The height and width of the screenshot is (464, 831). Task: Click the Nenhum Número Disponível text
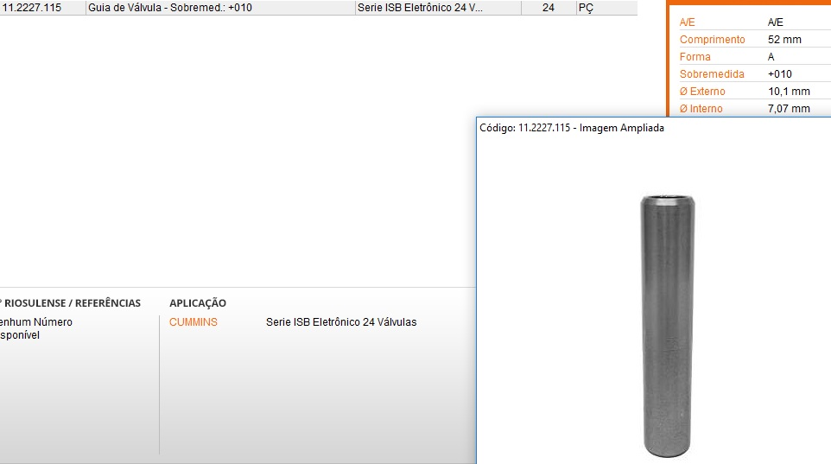point(35,328)
